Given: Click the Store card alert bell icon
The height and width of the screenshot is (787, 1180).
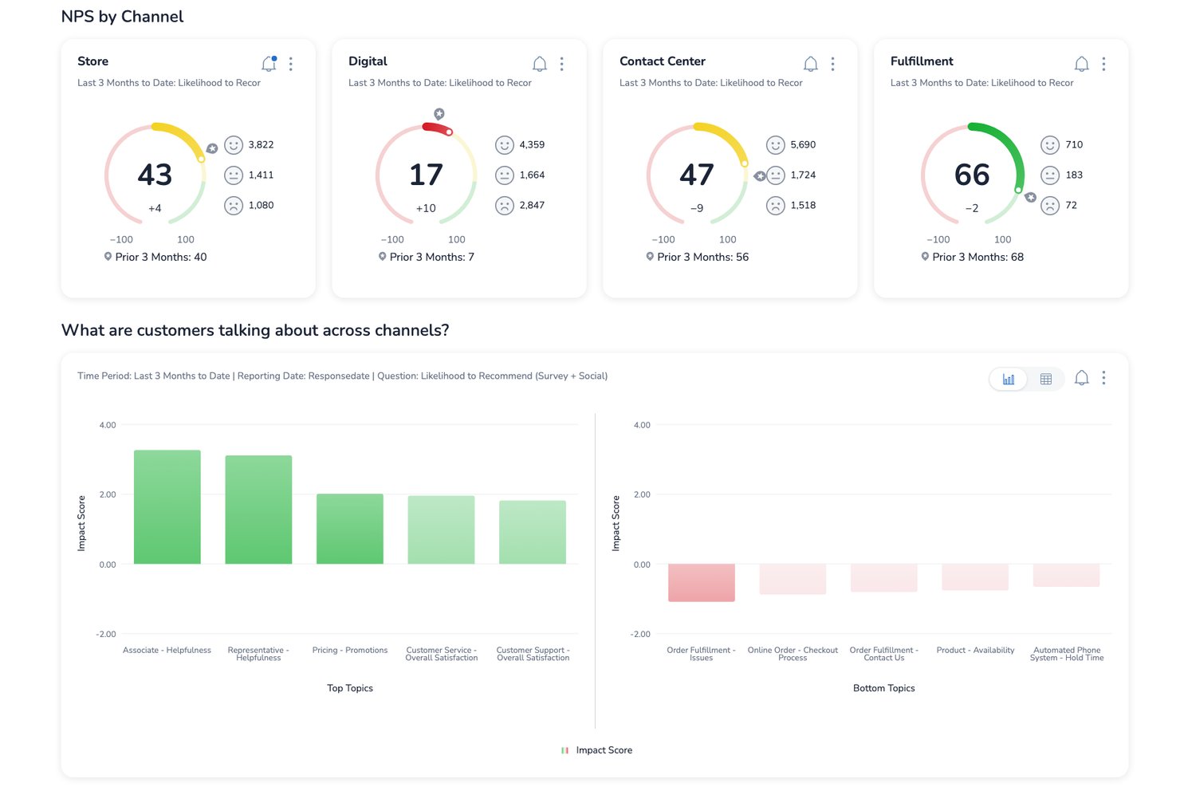Looking at the screenshot, I should 269,64.
